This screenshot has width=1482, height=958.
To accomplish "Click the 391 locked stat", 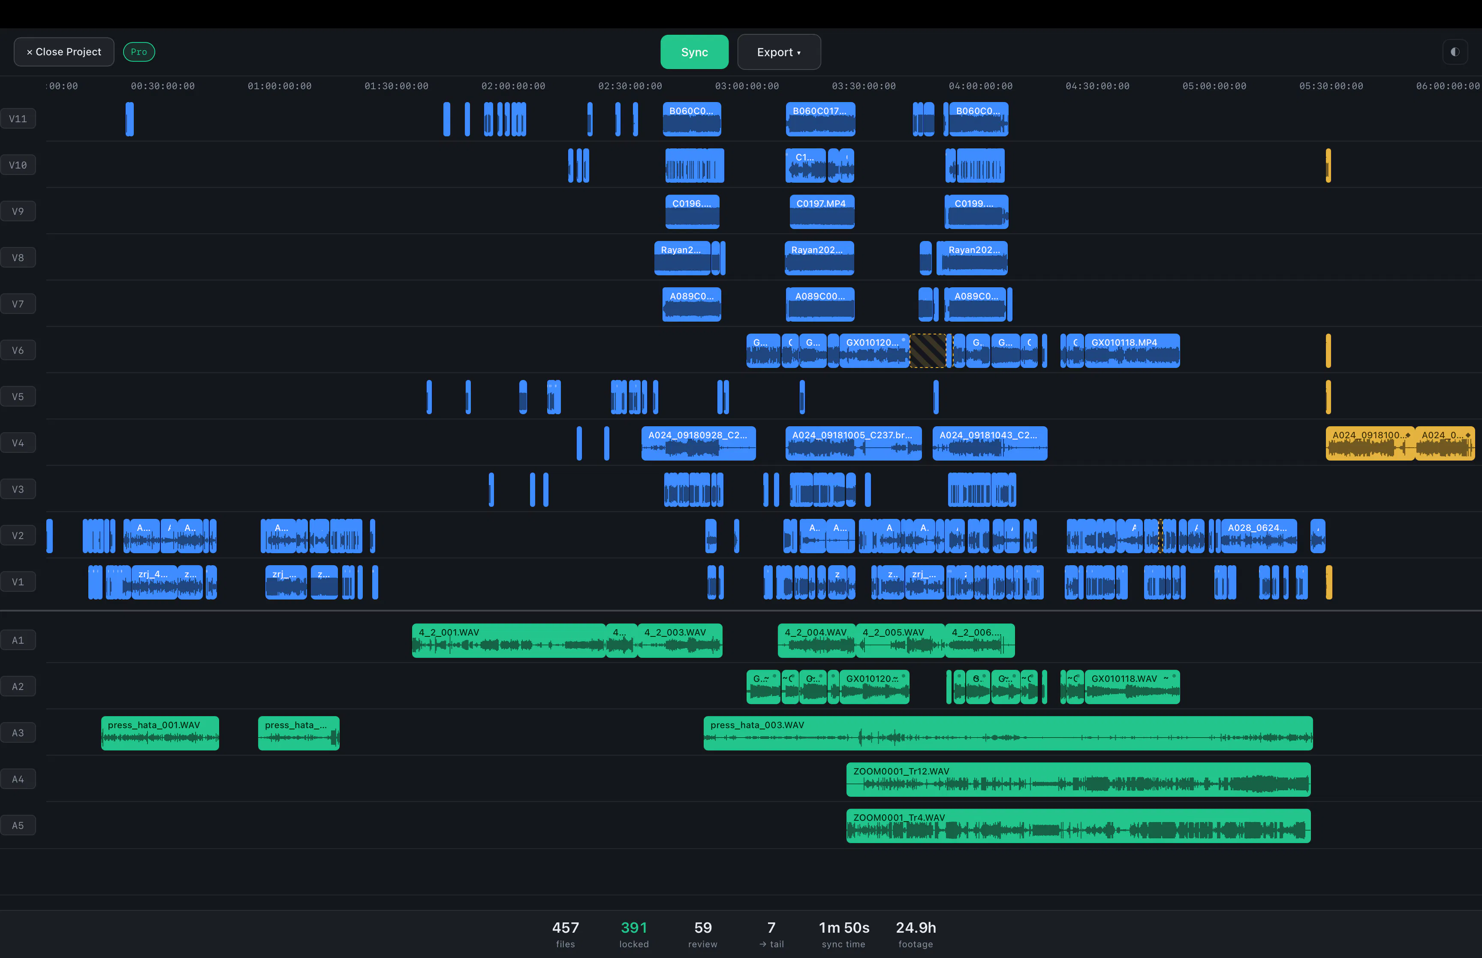I will click(634, 934).
